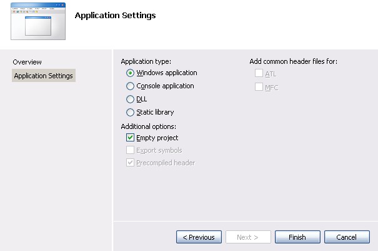
Task: Enable the MFC header files checkbox
Action: click(x=259, y=87)
